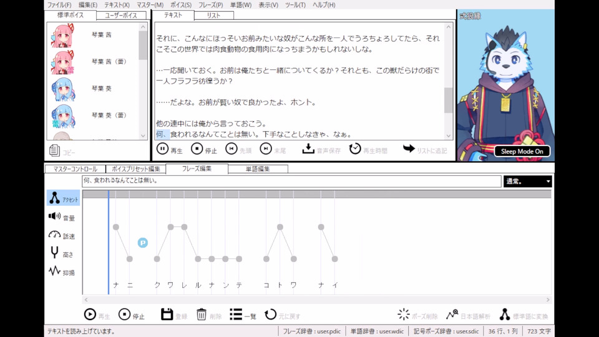Switch to the 標準ボイス tab
Screen dimensions: 599x337
[x=71, y=15]
